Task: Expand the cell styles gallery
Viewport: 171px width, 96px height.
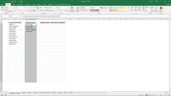Action: (128, 11)
